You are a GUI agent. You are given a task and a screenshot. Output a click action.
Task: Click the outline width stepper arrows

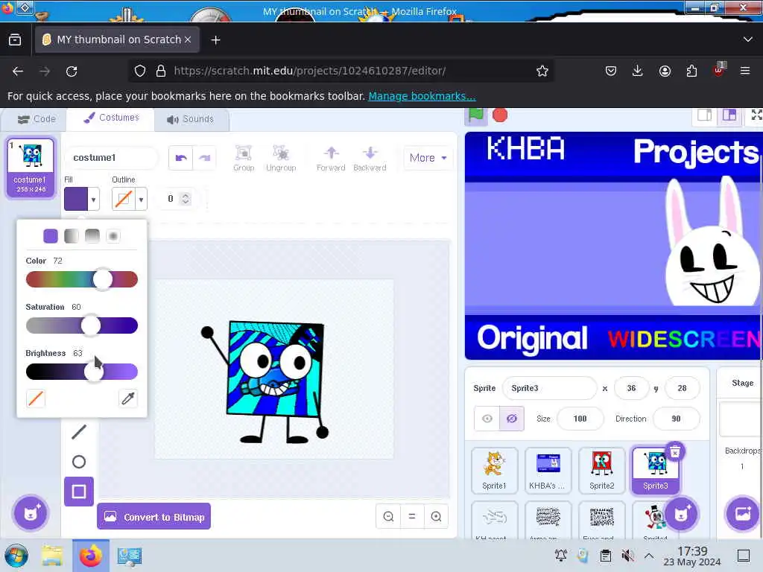coord(185,198)
